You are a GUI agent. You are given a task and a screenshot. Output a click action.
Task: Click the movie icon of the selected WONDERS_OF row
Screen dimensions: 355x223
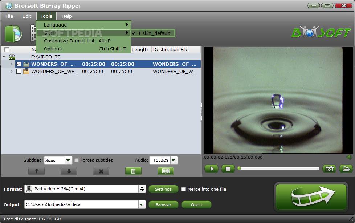pyautogui.click(x=26, y=64)
